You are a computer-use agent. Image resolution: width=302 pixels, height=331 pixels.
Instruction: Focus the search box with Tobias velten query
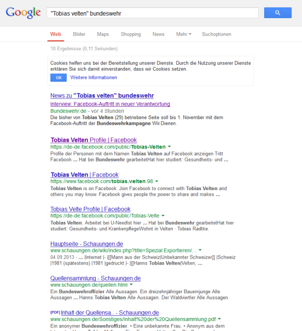tap(153, 13)
